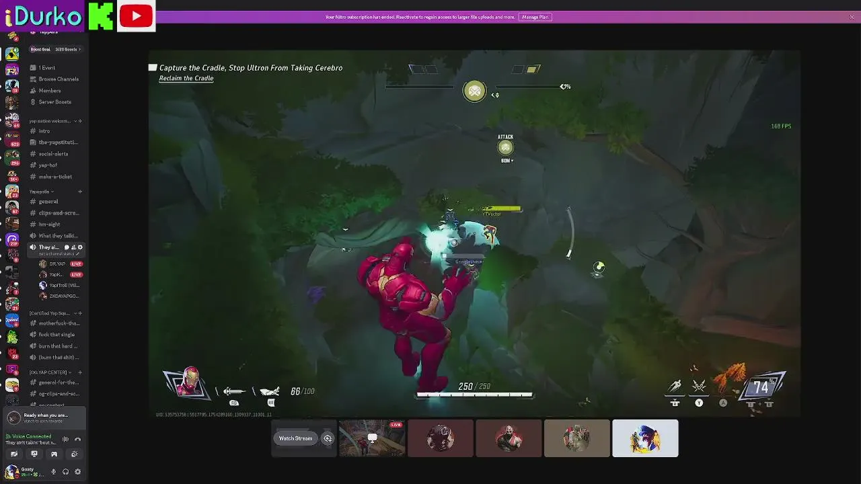Open settings gear of active voice channel

coord(80,247)
